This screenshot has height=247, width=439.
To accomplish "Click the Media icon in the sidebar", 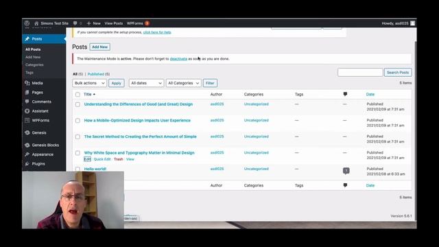I will click(27, 83).
